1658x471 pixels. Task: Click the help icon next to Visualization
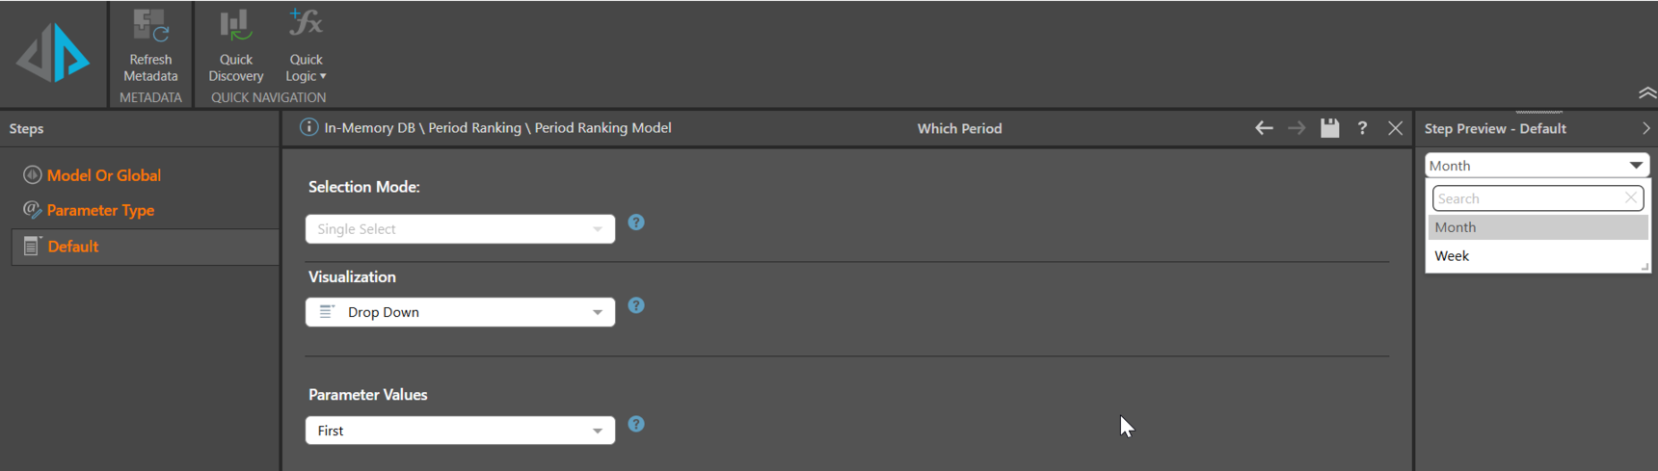(x=636, y=305)
